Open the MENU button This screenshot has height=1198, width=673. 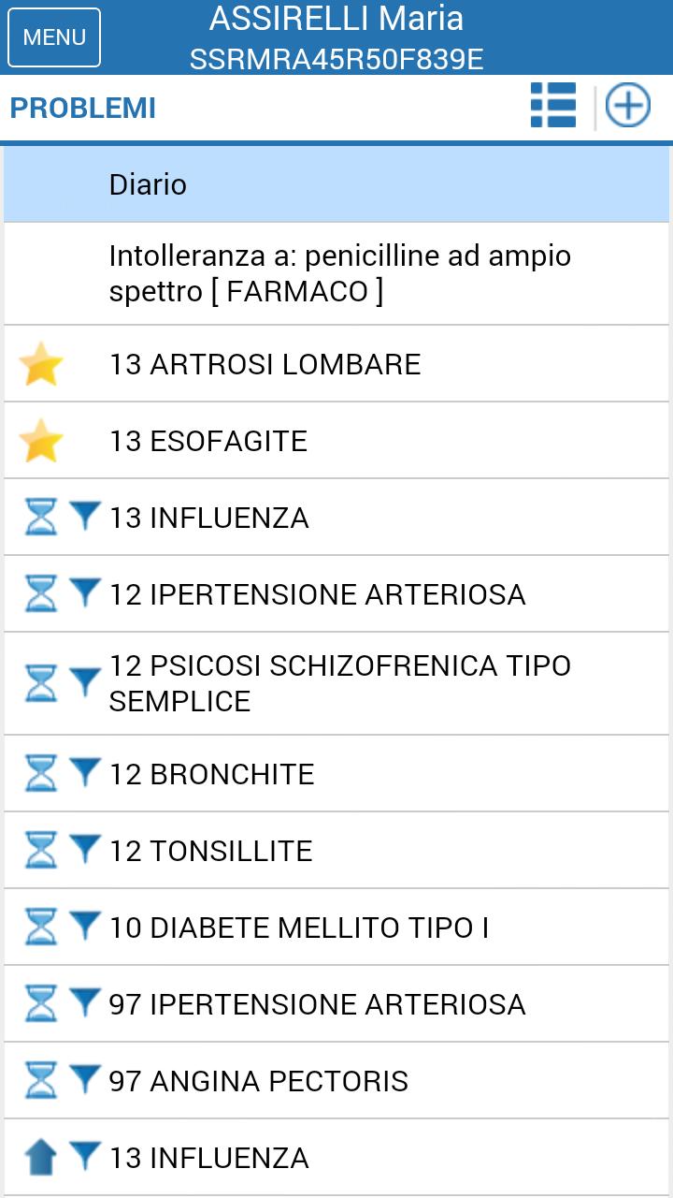[54, 37]
